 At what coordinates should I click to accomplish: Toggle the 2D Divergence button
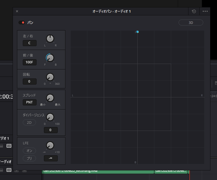click(29, 123)
